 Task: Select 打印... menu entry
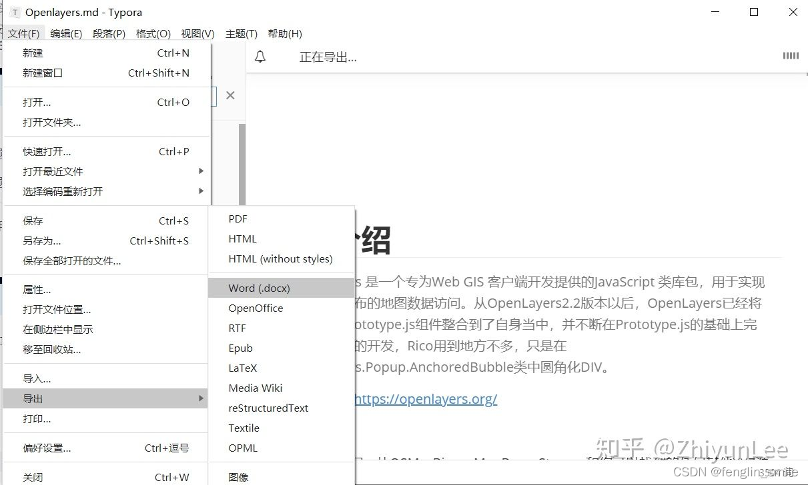click(x=107, y=418)
